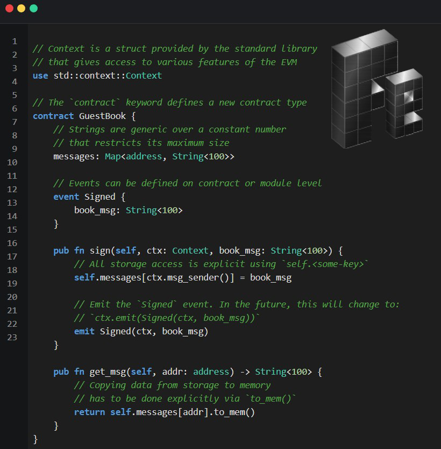Select line number 22 in the gutter

(12, 324)
